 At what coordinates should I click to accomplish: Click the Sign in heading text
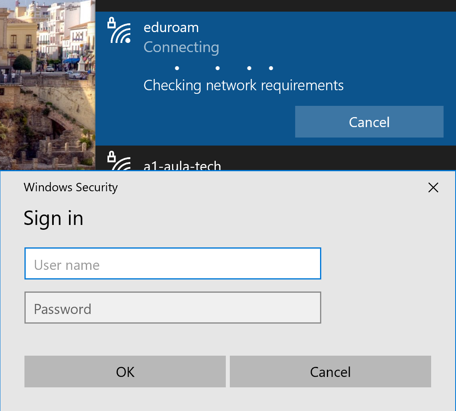coord(53,218)
